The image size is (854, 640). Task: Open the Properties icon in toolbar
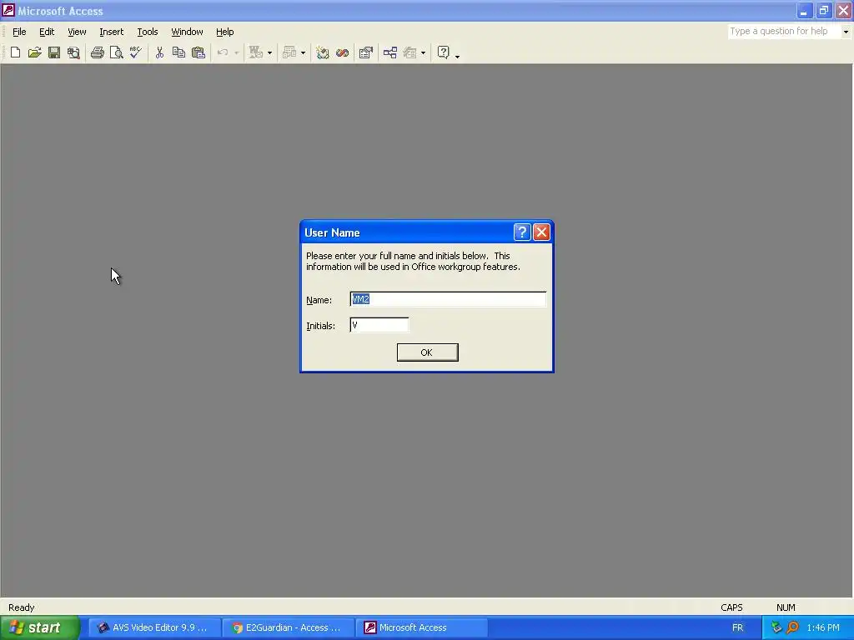click(366, 52)
